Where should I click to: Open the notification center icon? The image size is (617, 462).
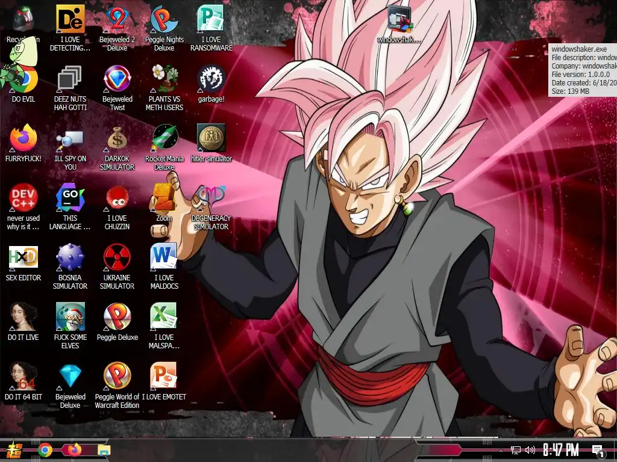(598, 451)
